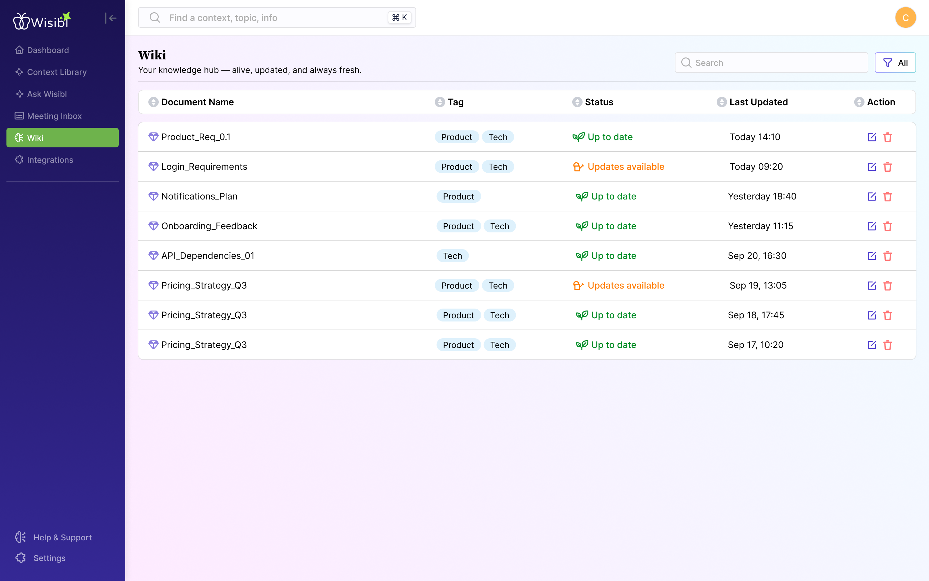Delete the Login_Requirements document
Screen dimensions: 929x581
point(887,167)
